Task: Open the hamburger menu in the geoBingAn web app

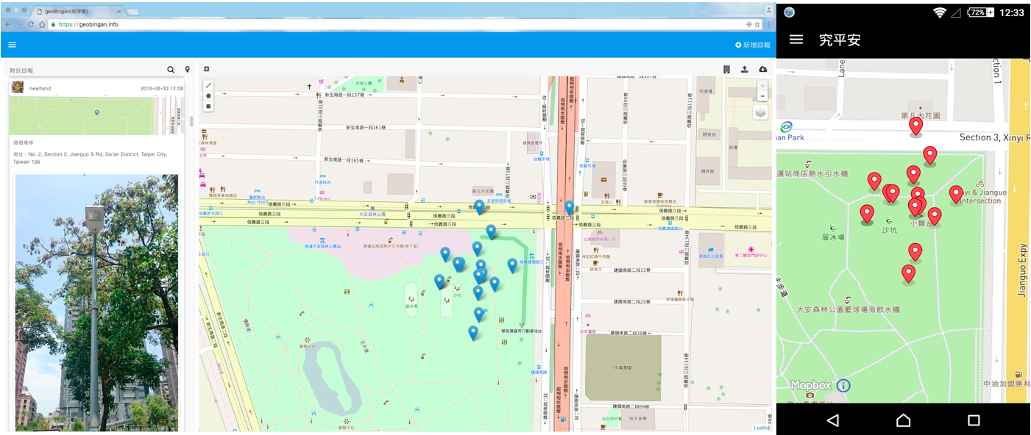Action: (12, 45)
